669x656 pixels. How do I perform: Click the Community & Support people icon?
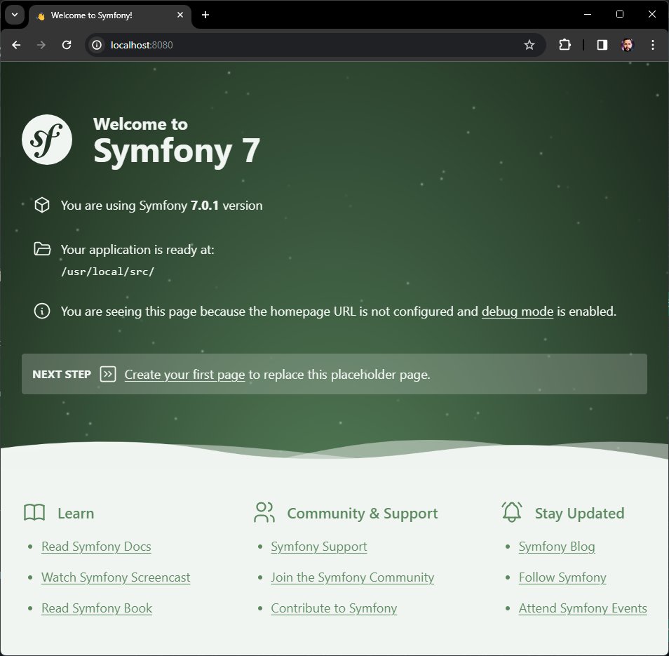[x=264, y=512]
